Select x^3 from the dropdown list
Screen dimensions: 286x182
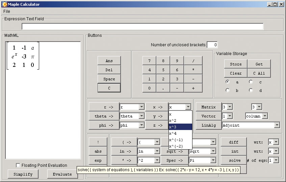tap(180, 127)
